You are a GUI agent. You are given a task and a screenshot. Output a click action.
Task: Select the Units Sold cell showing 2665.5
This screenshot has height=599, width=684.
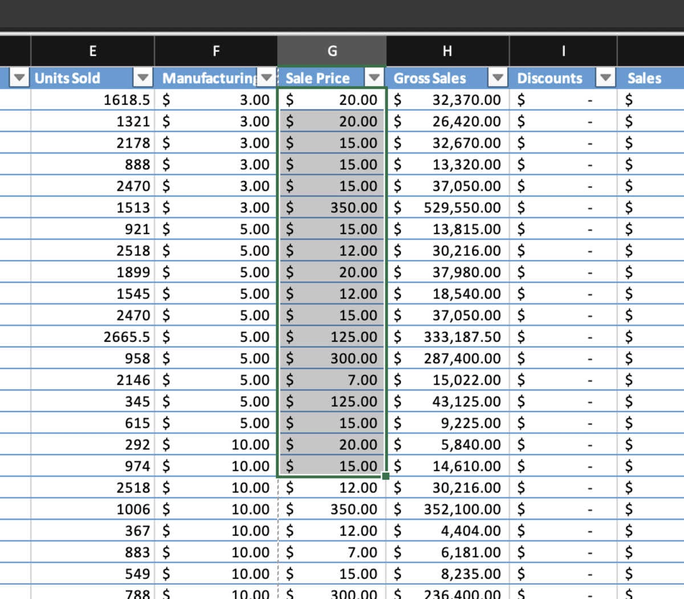point(92,337)
